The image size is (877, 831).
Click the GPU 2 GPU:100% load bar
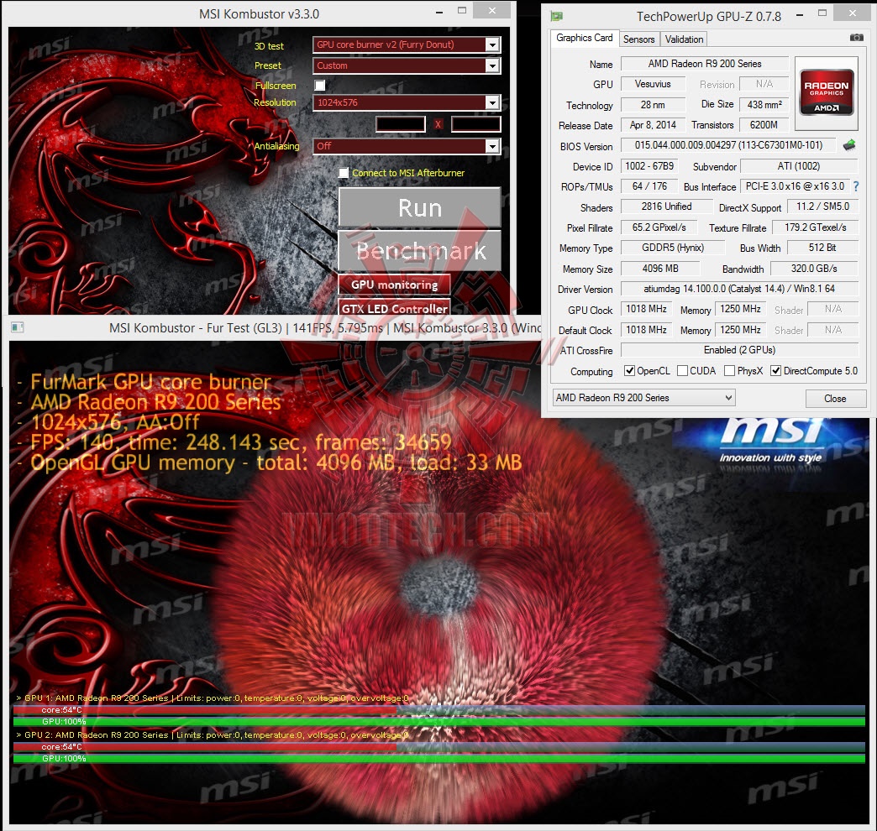point(439,758)
